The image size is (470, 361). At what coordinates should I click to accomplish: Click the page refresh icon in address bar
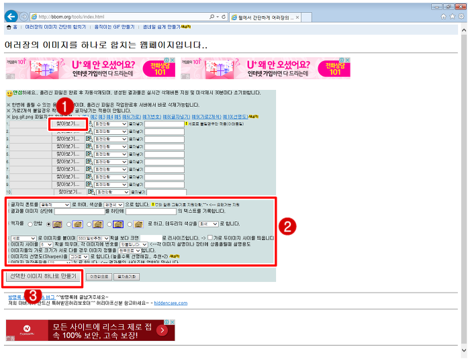224,17
